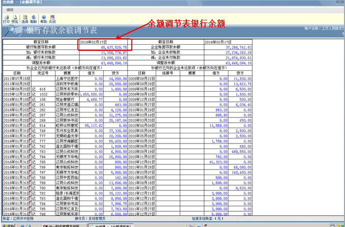Screen dimensions: 345x227
Task: Click voucher number 记 748
Action: (43, 131)
